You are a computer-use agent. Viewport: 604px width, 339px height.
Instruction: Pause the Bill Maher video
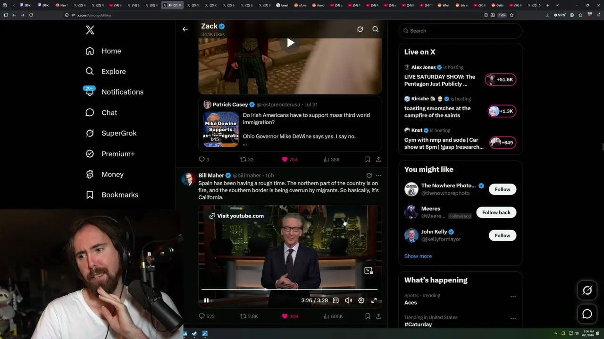206,300
